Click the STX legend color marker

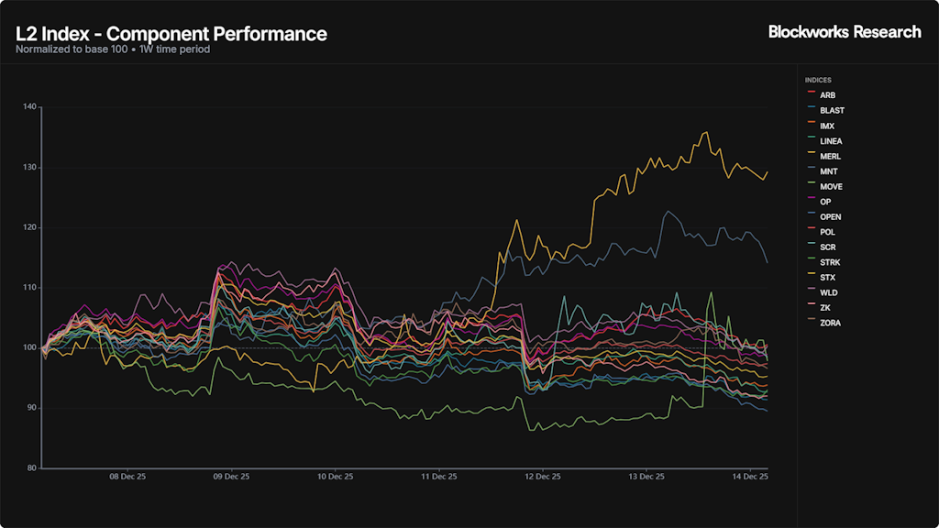coord(811,278)
